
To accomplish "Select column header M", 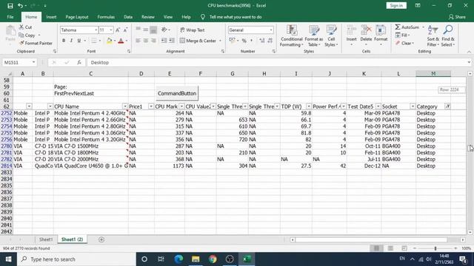I will pos(433,74).
